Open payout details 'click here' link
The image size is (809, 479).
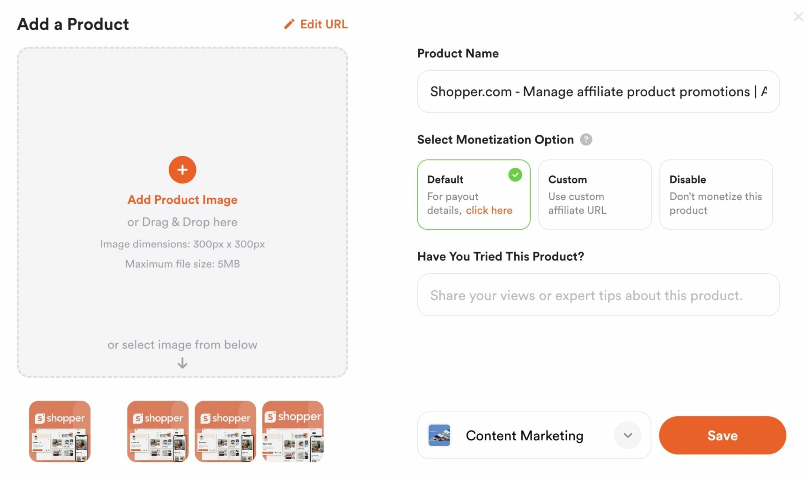(x=489, y=210)
